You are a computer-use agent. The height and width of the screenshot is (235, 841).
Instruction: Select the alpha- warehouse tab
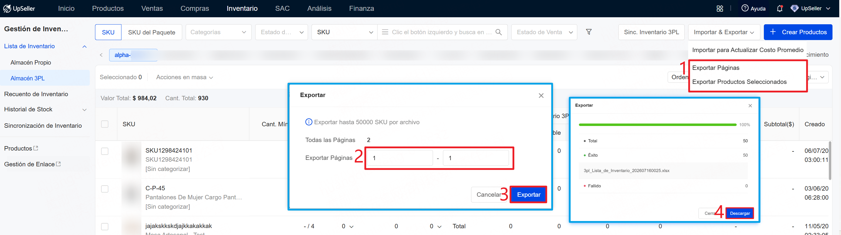133,55
